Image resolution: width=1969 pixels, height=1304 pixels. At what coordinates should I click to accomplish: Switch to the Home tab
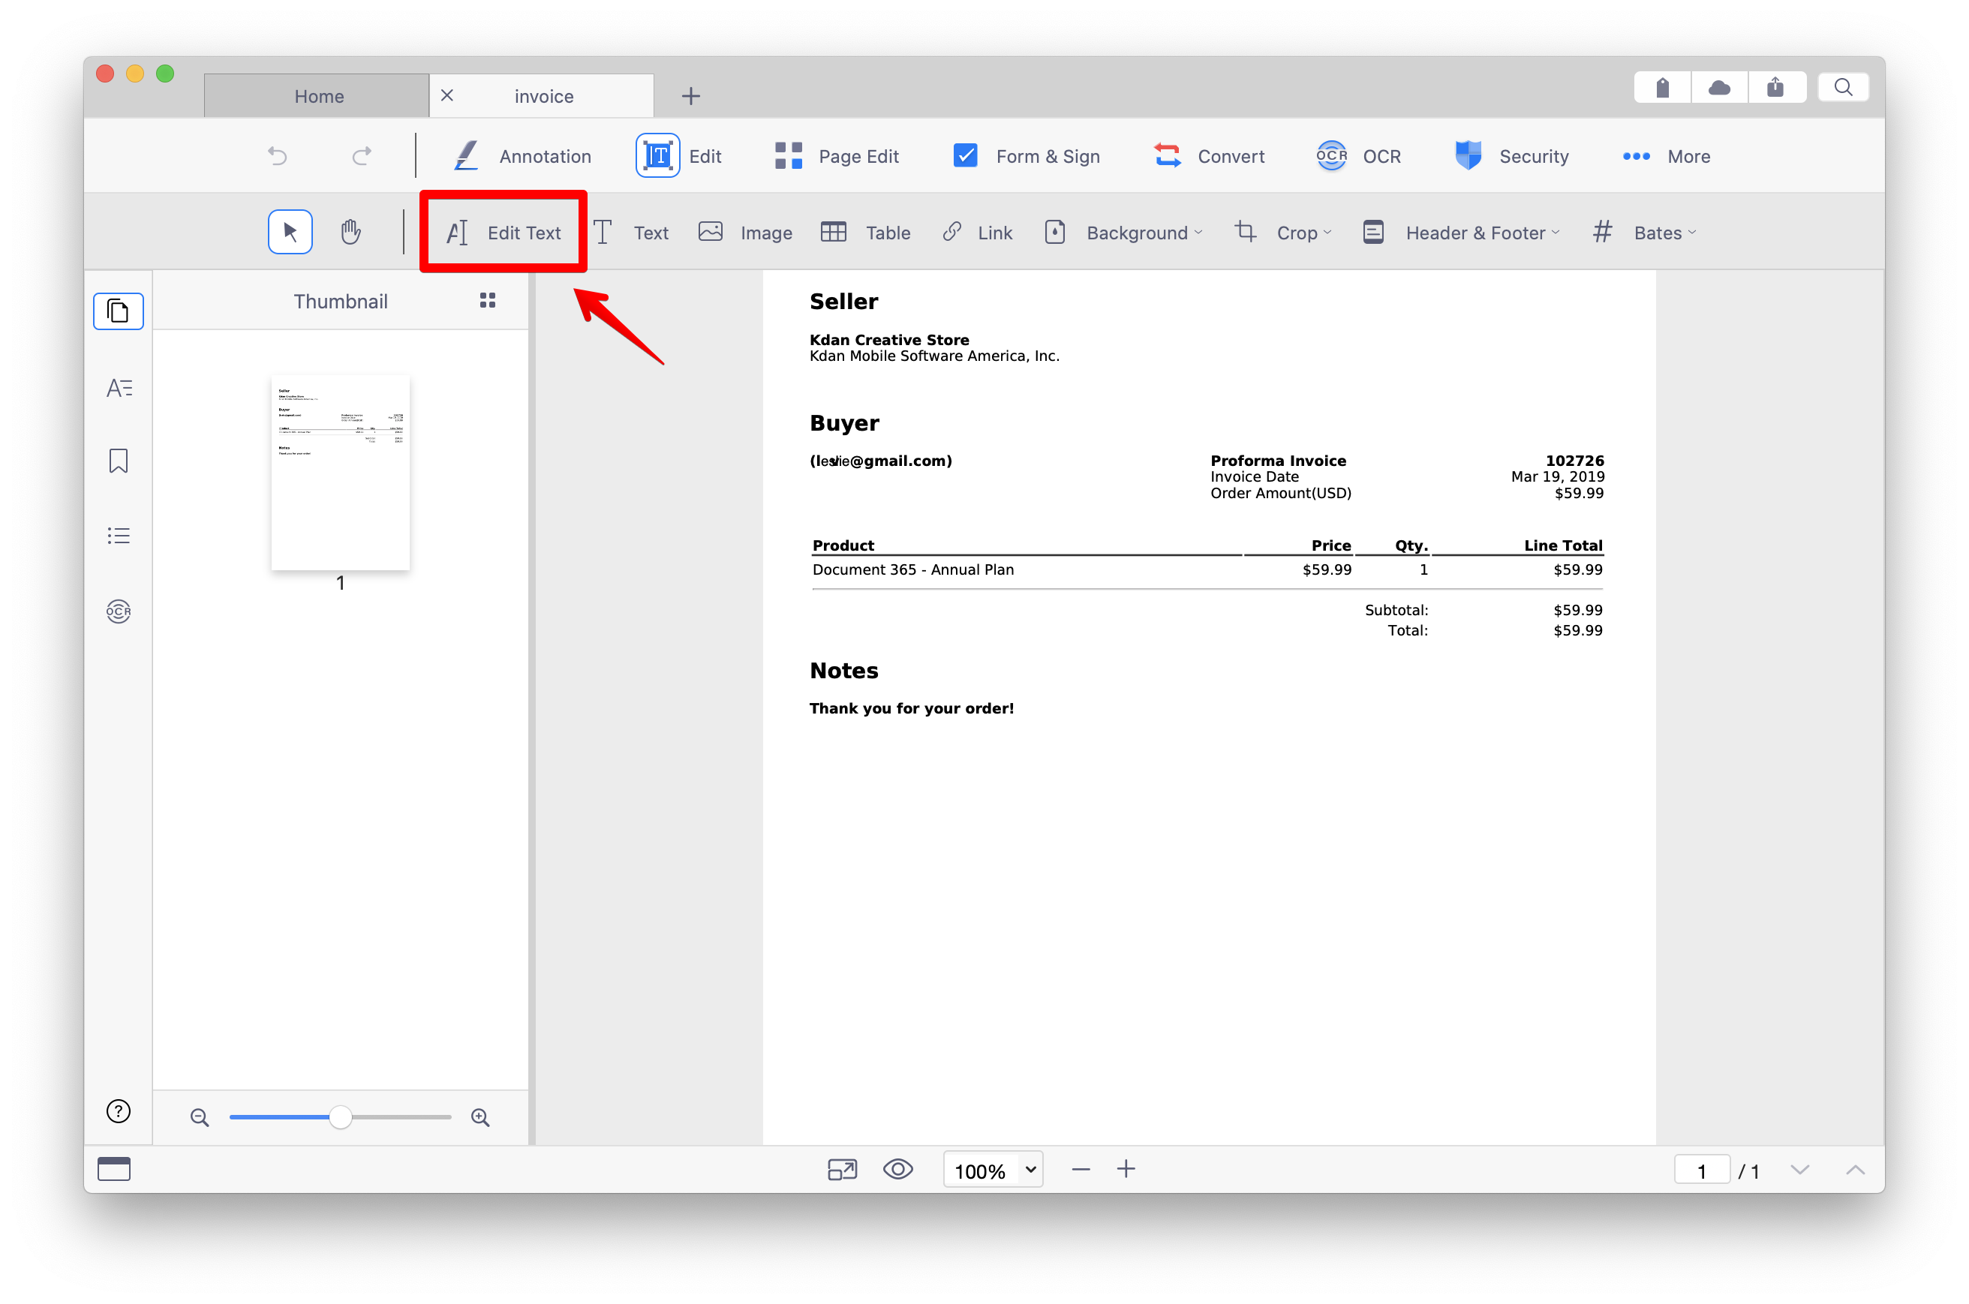(318, 97)
